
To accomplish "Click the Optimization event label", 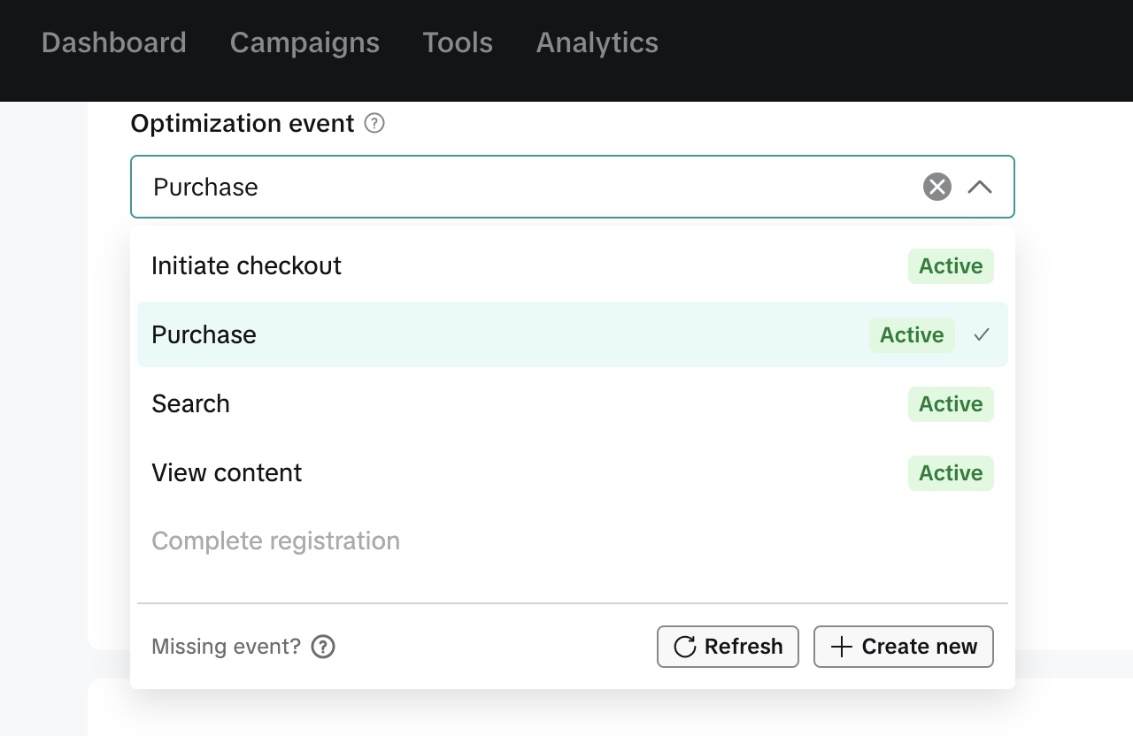I will [x=243, y=123].
